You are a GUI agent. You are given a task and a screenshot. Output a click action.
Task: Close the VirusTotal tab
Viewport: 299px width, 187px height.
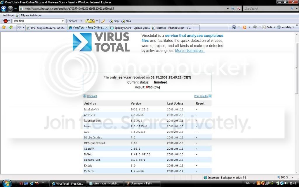(106, 28)
